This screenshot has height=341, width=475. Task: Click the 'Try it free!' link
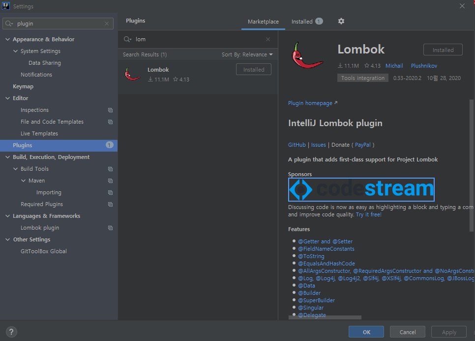click(369, 214)
